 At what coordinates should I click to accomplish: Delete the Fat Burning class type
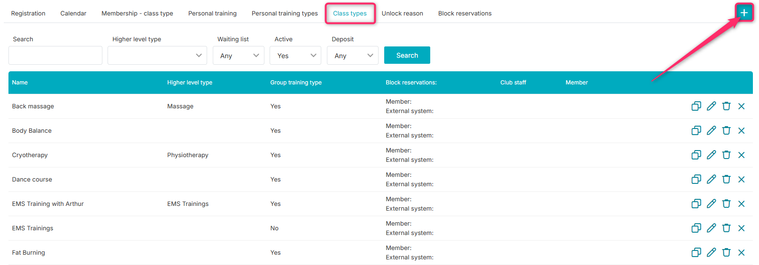pos(726,252)
